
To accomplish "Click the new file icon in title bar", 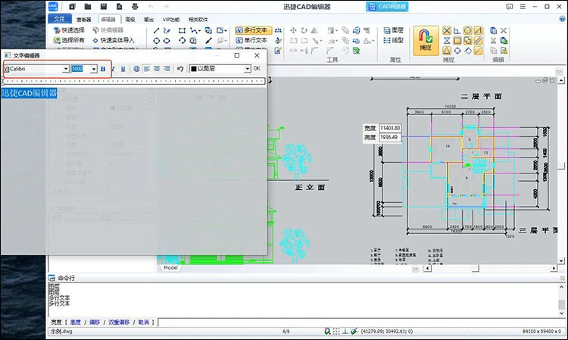I will point(72,7).
